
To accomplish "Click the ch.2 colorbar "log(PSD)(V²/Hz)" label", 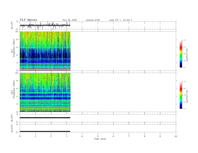I will (x=187, y=96).
